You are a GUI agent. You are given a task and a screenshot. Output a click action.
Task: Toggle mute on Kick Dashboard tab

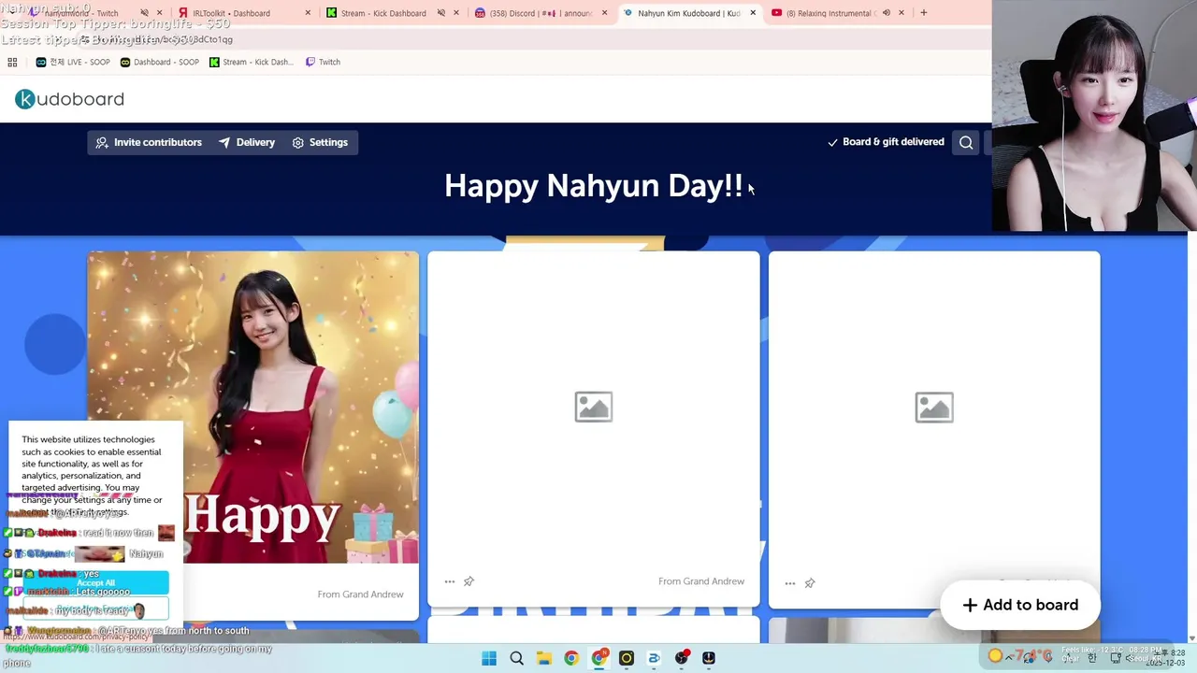tap(441, 13)
